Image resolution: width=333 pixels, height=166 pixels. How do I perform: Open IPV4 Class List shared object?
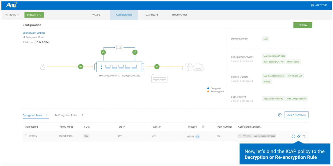click(x=295, y=76)
